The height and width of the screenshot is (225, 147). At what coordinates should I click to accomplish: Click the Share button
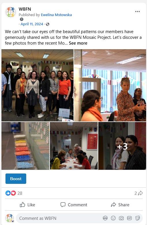coord(120,205)
